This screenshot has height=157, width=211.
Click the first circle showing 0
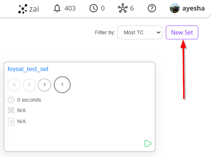coord(14,85)
